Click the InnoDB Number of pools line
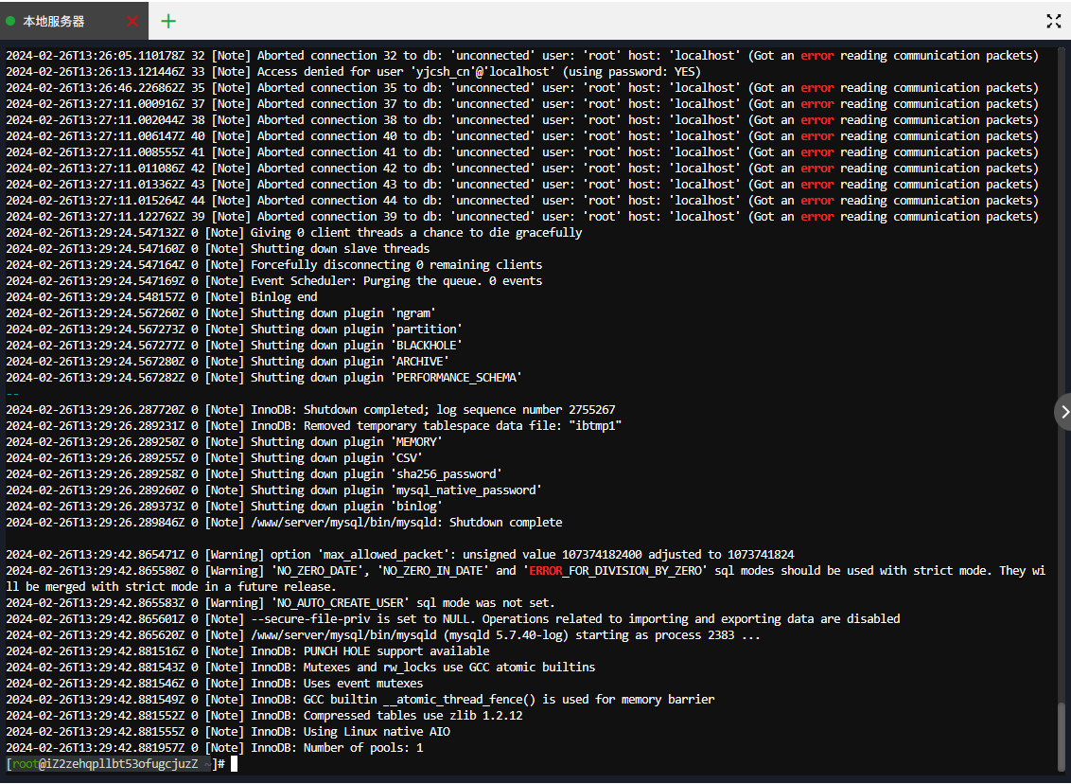The height and width of the screenshot is (784, 1071). click(215, 748)
